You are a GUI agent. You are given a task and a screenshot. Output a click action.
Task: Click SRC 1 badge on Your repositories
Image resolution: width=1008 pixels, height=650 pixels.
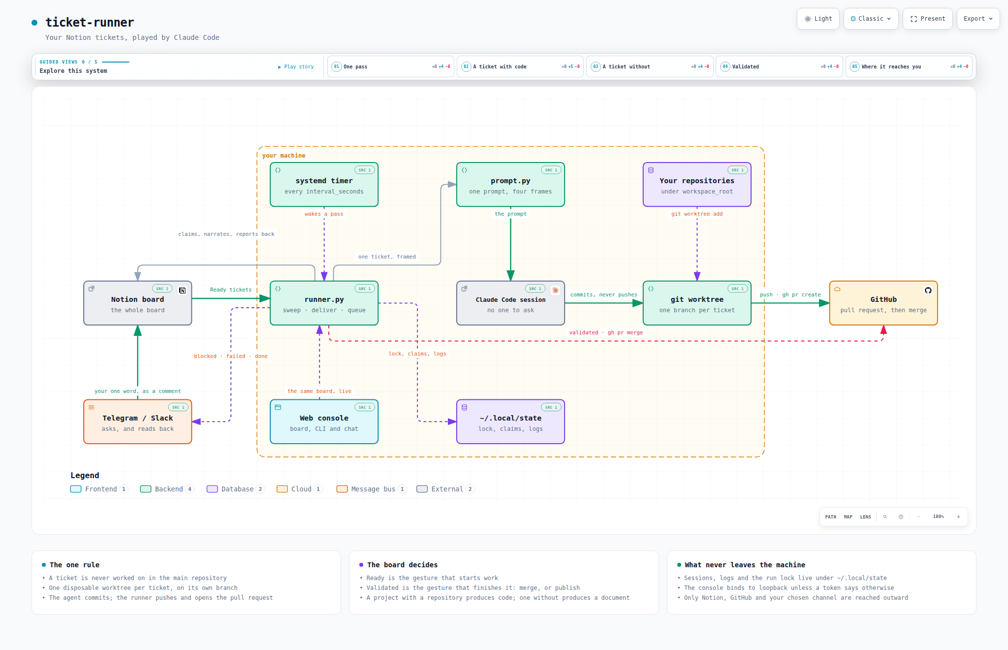coord(738,170)
